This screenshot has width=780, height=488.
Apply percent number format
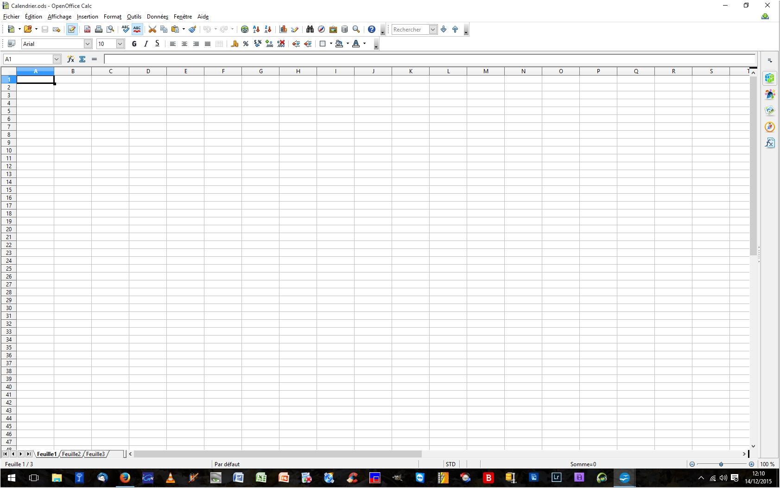[x=246, y=44]
